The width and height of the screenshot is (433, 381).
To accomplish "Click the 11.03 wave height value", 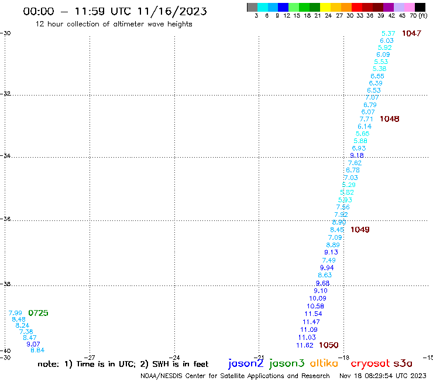I will click(307, 338).
